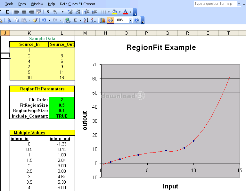
Task: Select the Format Painter brush
Action: (x=35, y=20)
